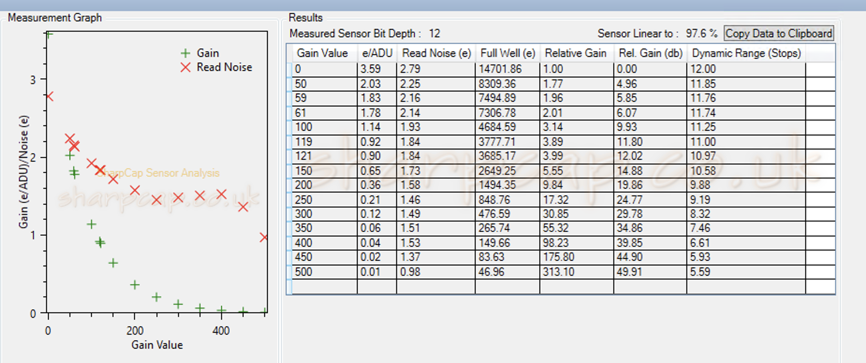The height and width of the screenshot is (363, 866).
Task: Click rel. gain db cell 49.91
Action: coord(650,272)
